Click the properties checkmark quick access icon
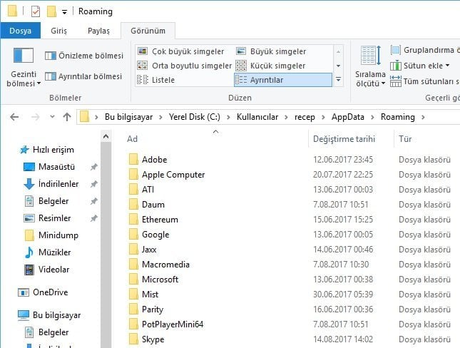Image resolution: width=460 pixels, height=348 pixels. point(36,11)
